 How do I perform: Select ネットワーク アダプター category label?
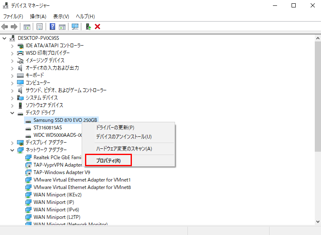(x=46, y=150)
